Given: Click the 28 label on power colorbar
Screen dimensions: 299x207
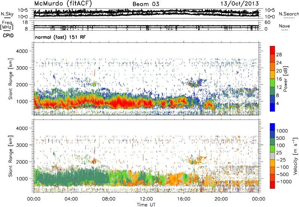Looking at the screenshot, I should point(279,55).
